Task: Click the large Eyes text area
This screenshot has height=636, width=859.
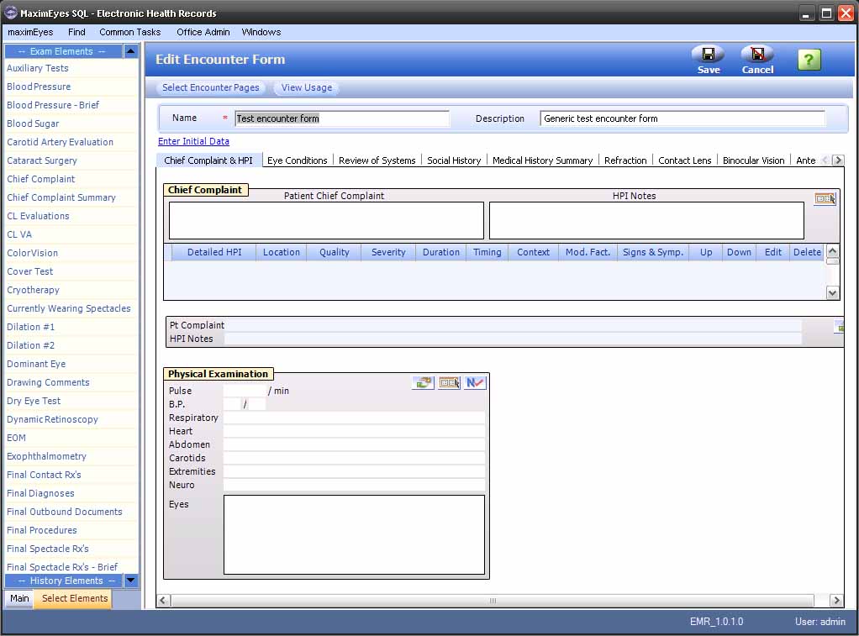Action: coord(354,534)
